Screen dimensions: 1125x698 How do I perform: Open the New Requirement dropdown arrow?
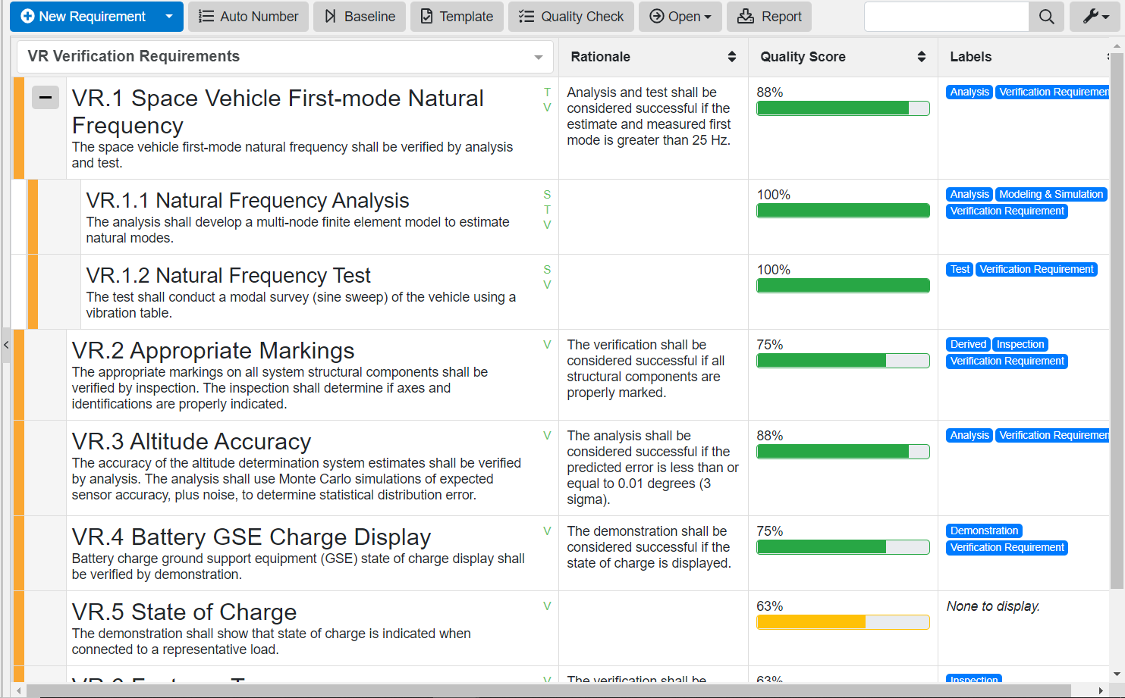[169, 16]
